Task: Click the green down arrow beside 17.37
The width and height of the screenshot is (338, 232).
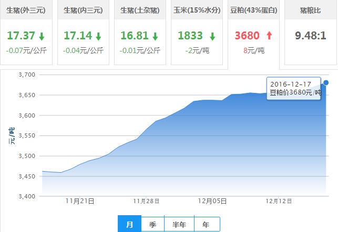Action: 42,36
